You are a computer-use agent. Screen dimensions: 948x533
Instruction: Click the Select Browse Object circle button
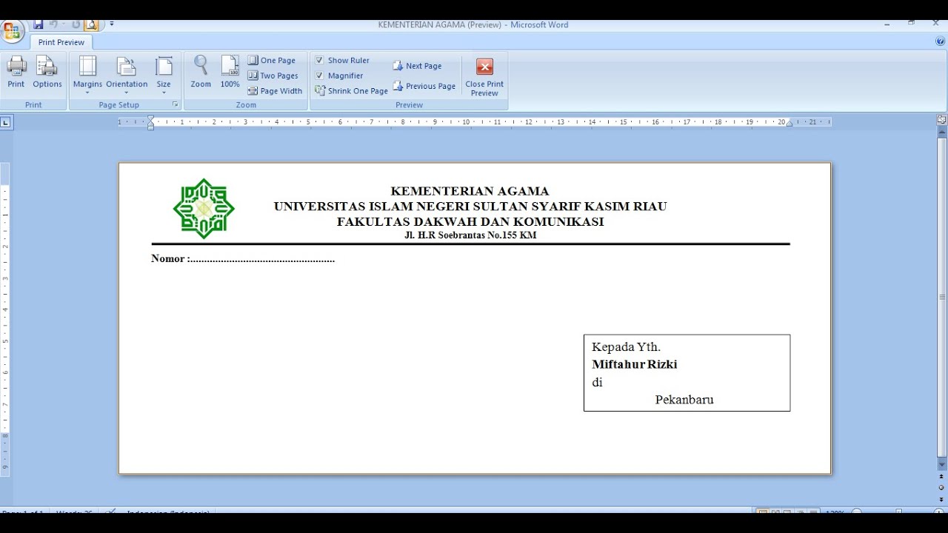942,488
